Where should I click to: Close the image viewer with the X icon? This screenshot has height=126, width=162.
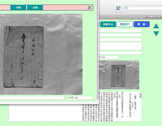tap(89, 7)
